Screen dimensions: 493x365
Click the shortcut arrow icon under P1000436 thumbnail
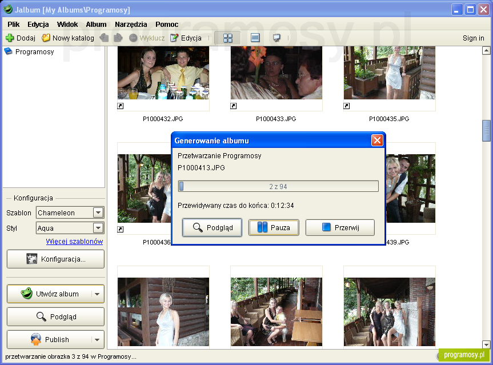tap(121, 230)
